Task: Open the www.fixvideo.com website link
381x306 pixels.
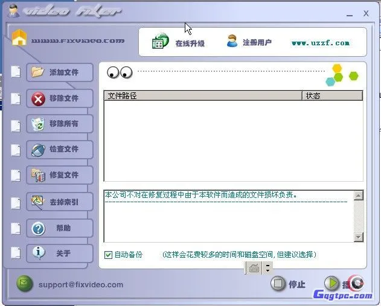Action: point(78,40)
